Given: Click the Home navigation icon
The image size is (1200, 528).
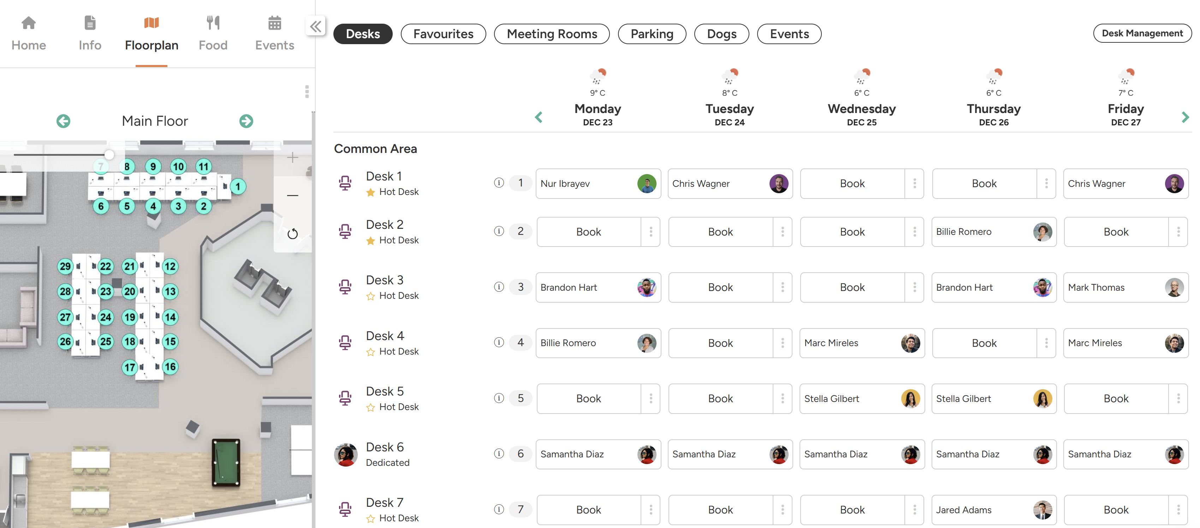Looking at the screenshot, I should click(28, 22).
